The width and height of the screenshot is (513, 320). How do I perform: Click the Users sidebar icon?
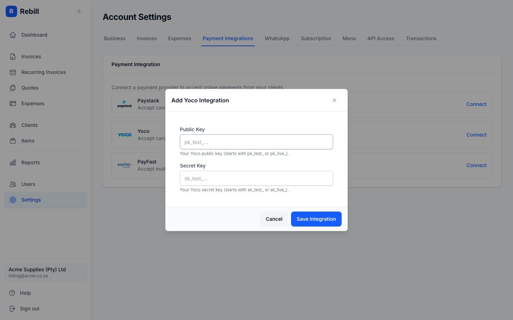(13, 184)
